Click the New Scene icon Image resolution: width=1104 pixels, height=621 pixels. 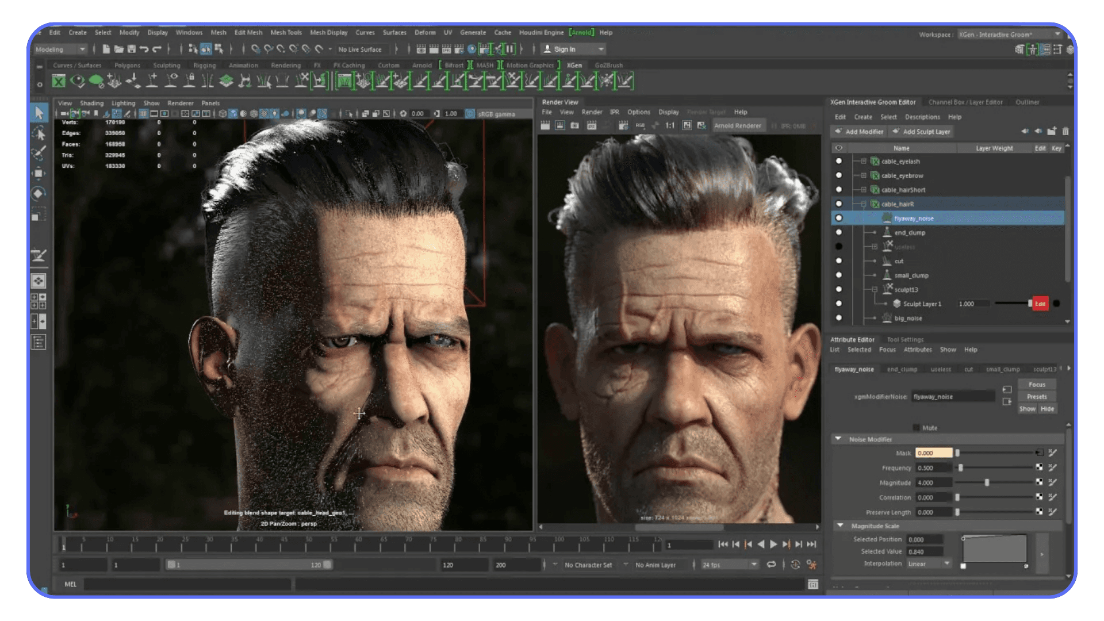tap(106, 49)
